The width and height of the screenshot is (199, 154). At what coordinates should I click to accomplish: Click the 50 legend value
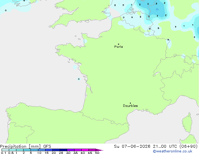[x=97, y=153]
